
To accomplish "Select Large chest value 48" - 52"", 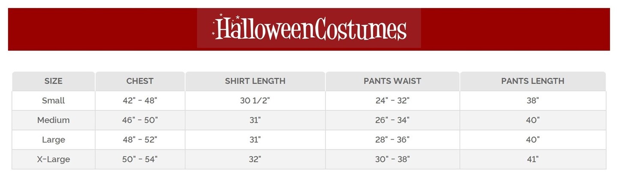I will 140,140.
